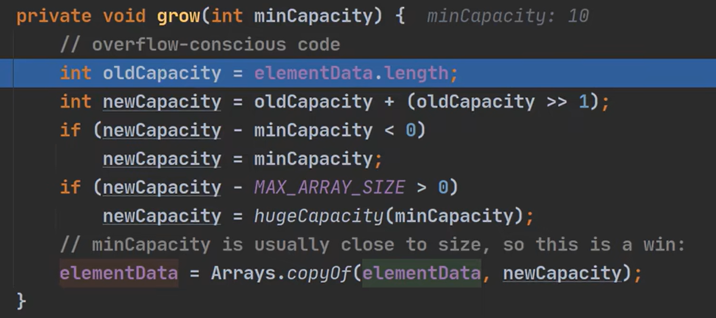Click the hugeCapacity method call

point(319,216)
